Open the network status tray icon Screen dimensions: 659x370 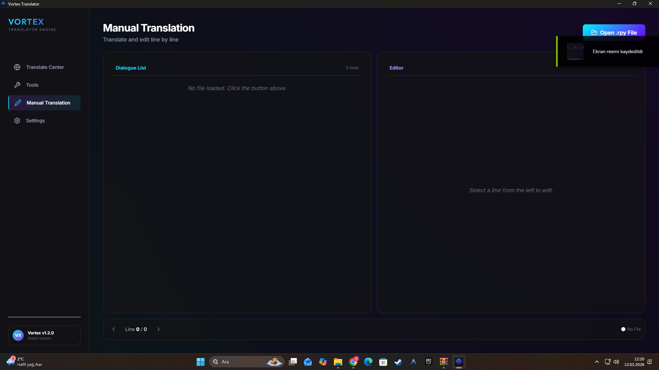[x=608, y=362]
